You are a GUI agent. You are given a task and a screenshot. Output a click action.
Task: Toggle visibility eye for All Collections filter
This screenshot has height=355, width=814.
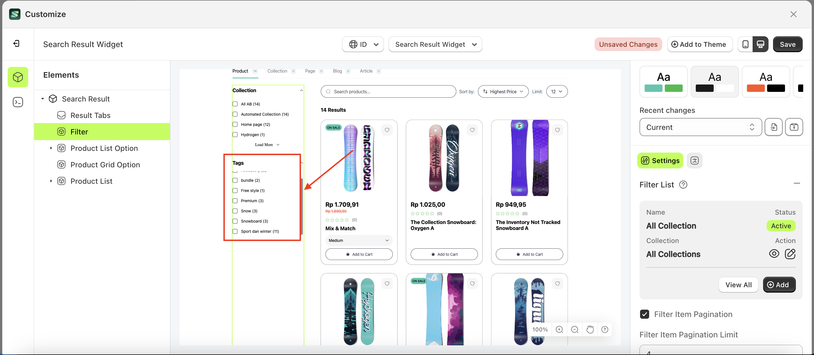(x=774, y=254)
